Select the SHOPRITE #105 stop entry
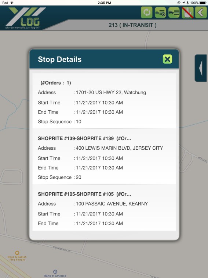Image resolution: width=208 pixels, height=278 pixels. click(104, 207)
